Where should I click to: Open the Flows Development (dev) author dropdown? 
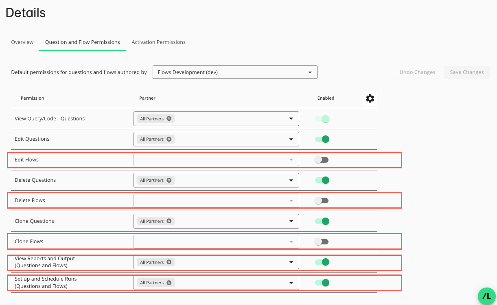pyautogui.click(x=235, y=72)
